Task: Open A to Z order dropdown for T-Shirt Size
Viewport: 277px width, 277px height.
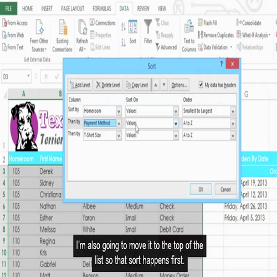Action: 233,136
